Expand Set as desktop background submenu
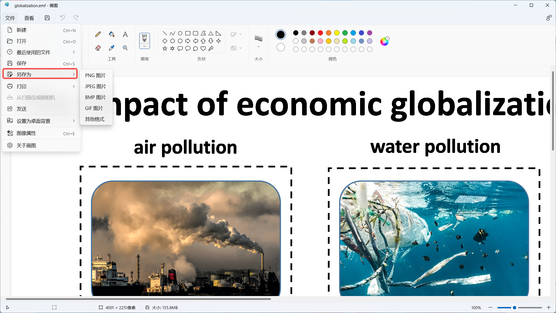Screen dimensions: 556x313 [41, 121]
